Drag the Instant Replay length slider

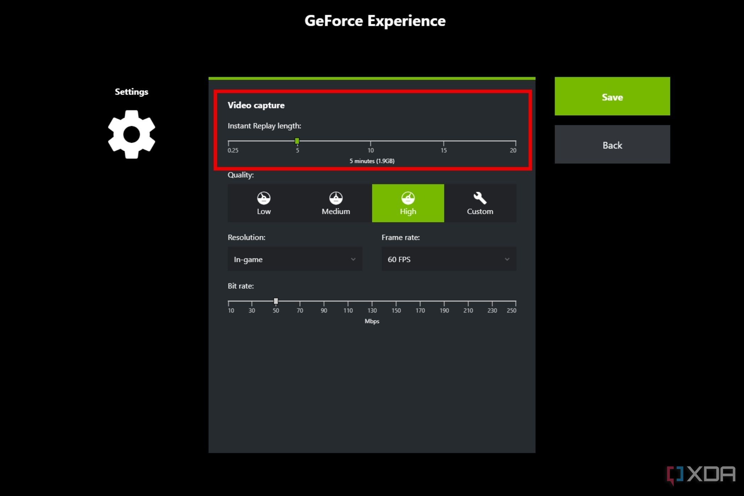(x=297, y=141)
